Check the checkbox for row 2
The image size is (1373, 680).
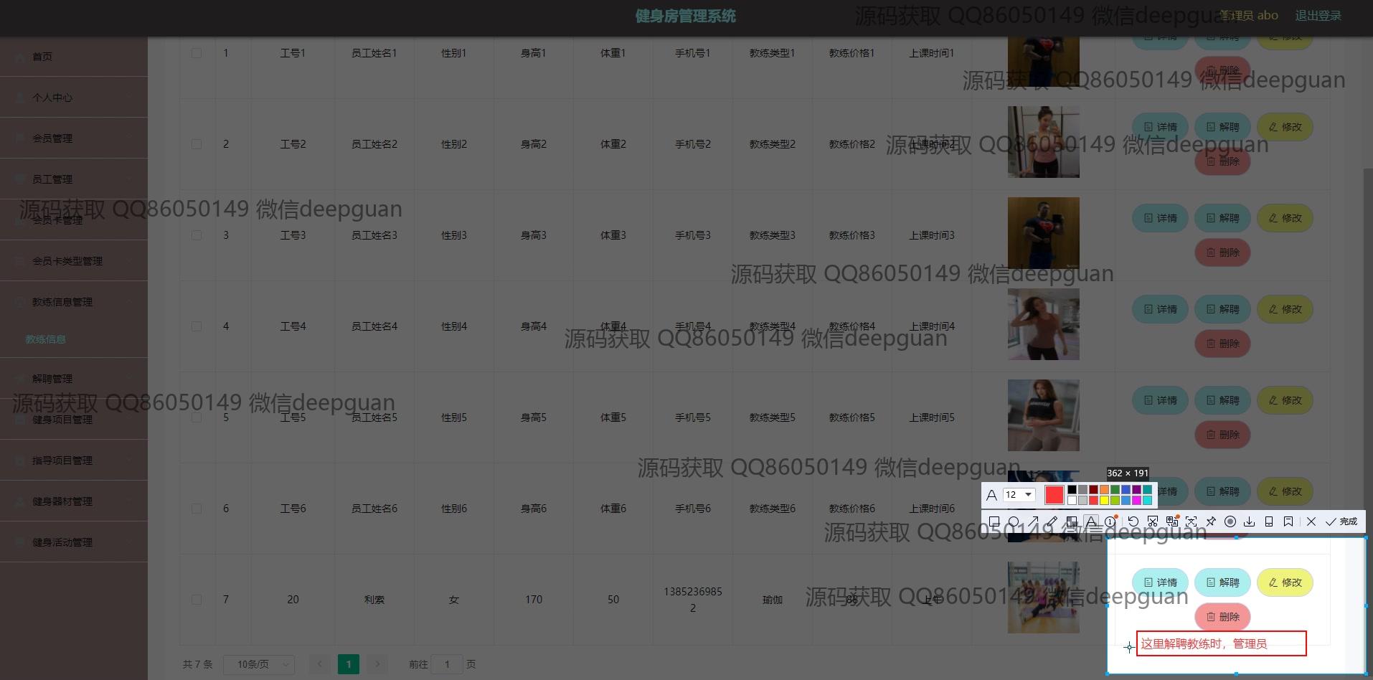point(197,144)
